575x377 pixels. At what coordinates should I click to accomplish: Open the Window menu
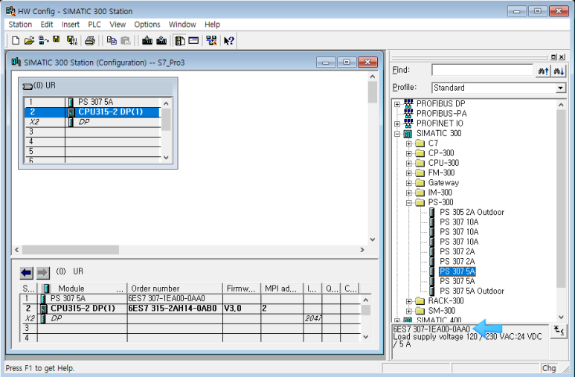(x=182, y=25)
